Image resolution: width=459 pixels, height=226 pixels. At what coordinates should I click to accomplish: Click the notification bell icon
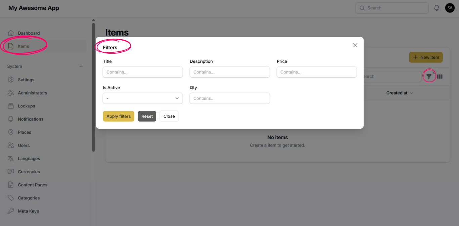tap(436, 8)
